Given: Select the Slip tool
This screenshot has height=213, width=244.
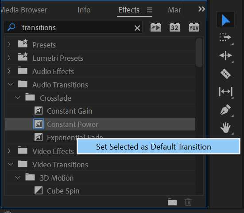Looking at the screenshot, I should pyautogui.click(x=225, y=91).
